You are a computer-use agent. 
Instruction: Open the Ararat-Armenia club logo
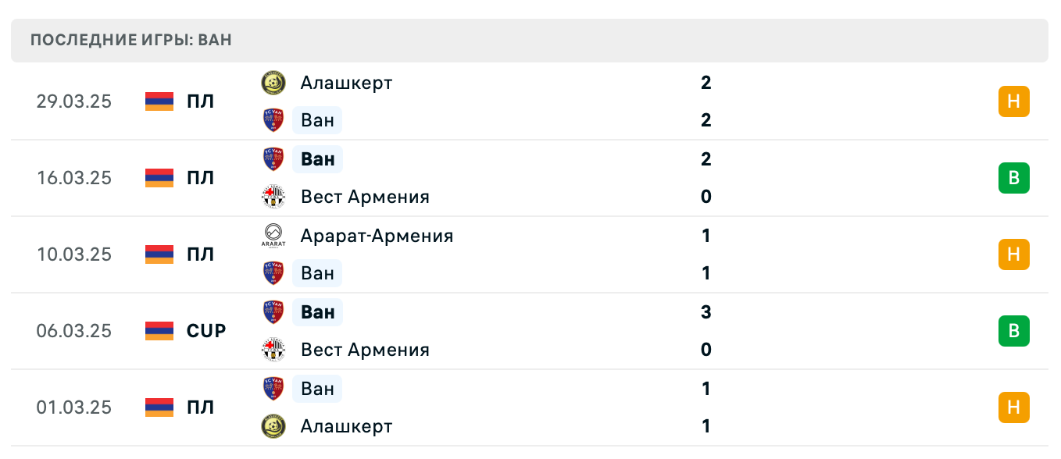tap(273, 236)
